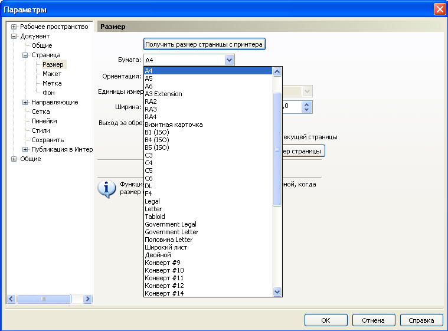448x331 pixels.
Task: Select Tabloid paper size
Action: [208, 217]
